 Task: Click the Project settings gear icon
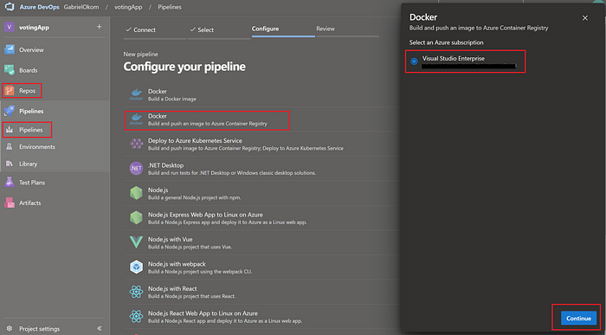(10, 328)
